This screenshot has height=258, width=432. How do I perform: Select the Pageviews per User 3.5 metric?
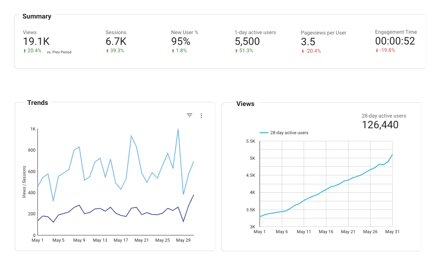pyautogui.click(x=308, y=42)
